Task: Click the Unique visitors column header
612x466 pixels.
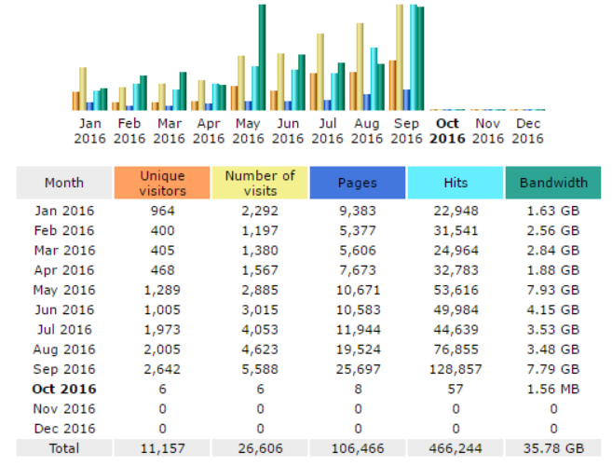Action: pyautogui.click(x=162, y=183)
